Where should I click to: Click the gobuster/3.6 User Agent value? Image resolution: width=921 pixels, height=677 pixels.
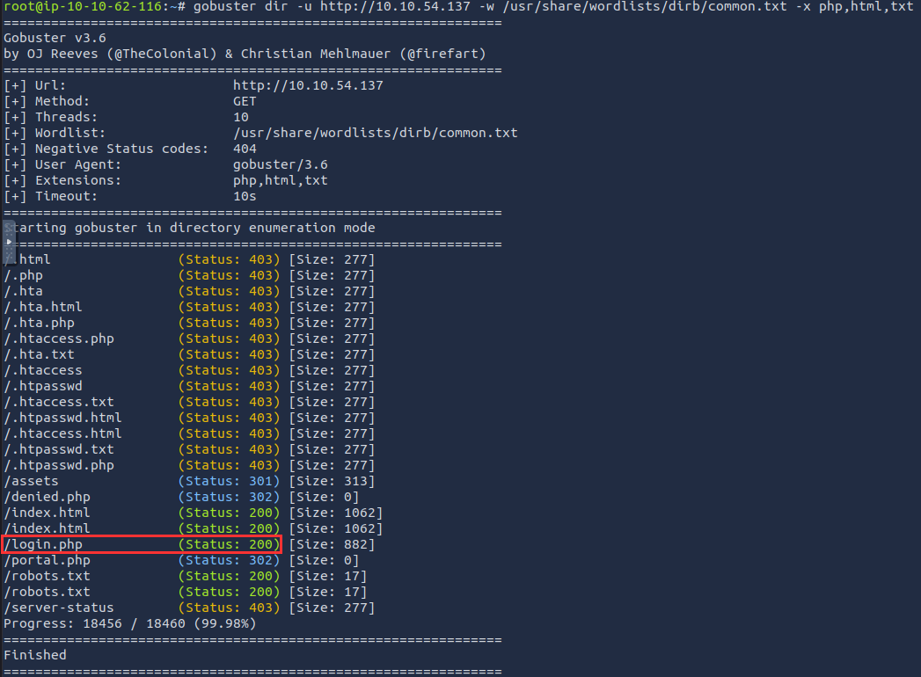(x=281, y=164)
